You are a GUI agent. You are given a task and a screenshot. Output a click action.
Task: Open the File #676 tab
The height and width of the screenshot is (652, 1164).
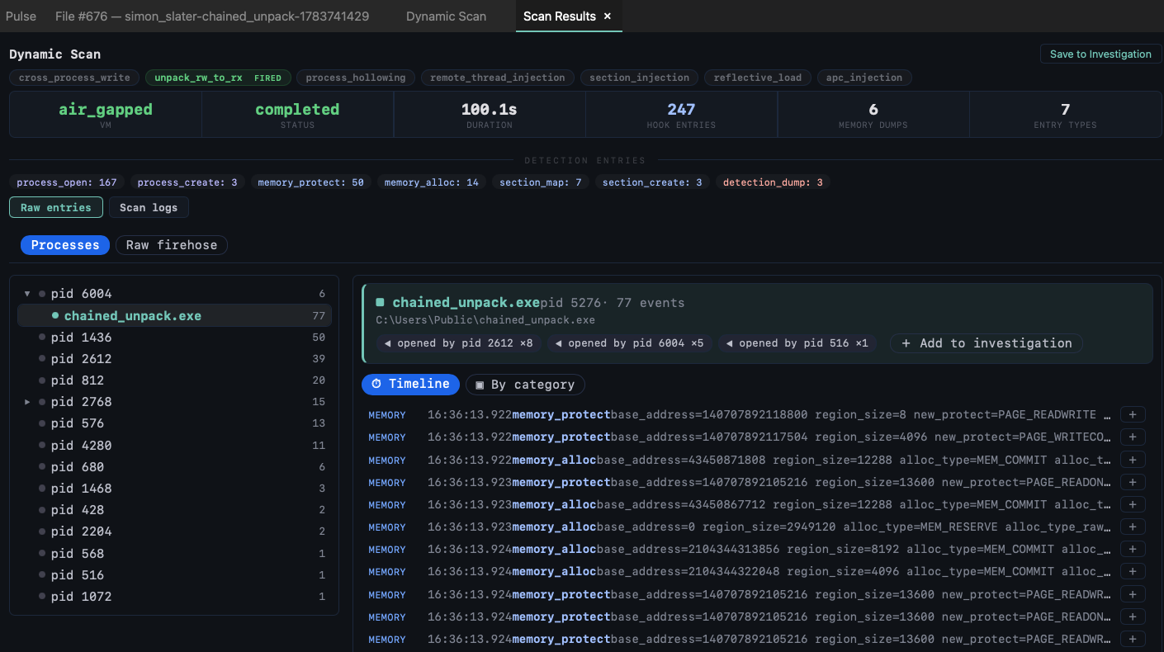coord(212,17)
